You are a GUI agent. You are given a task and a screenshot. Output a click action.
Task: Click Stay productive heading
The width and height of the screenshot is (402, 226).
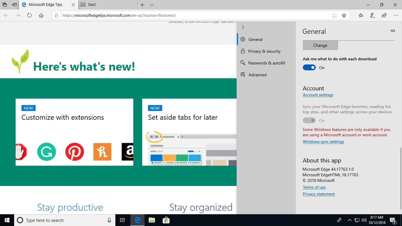pos(70,207)
